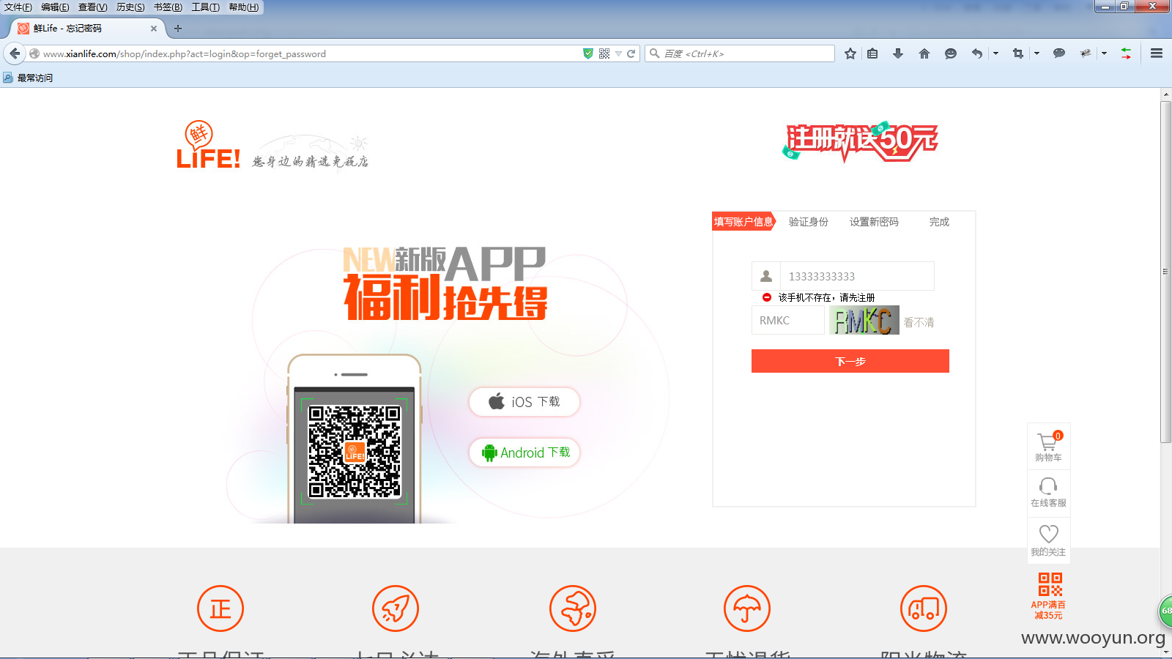Screen dimensions: 1172x659
Task: Open the 帮助(H) menu
Action: (244, 7)
